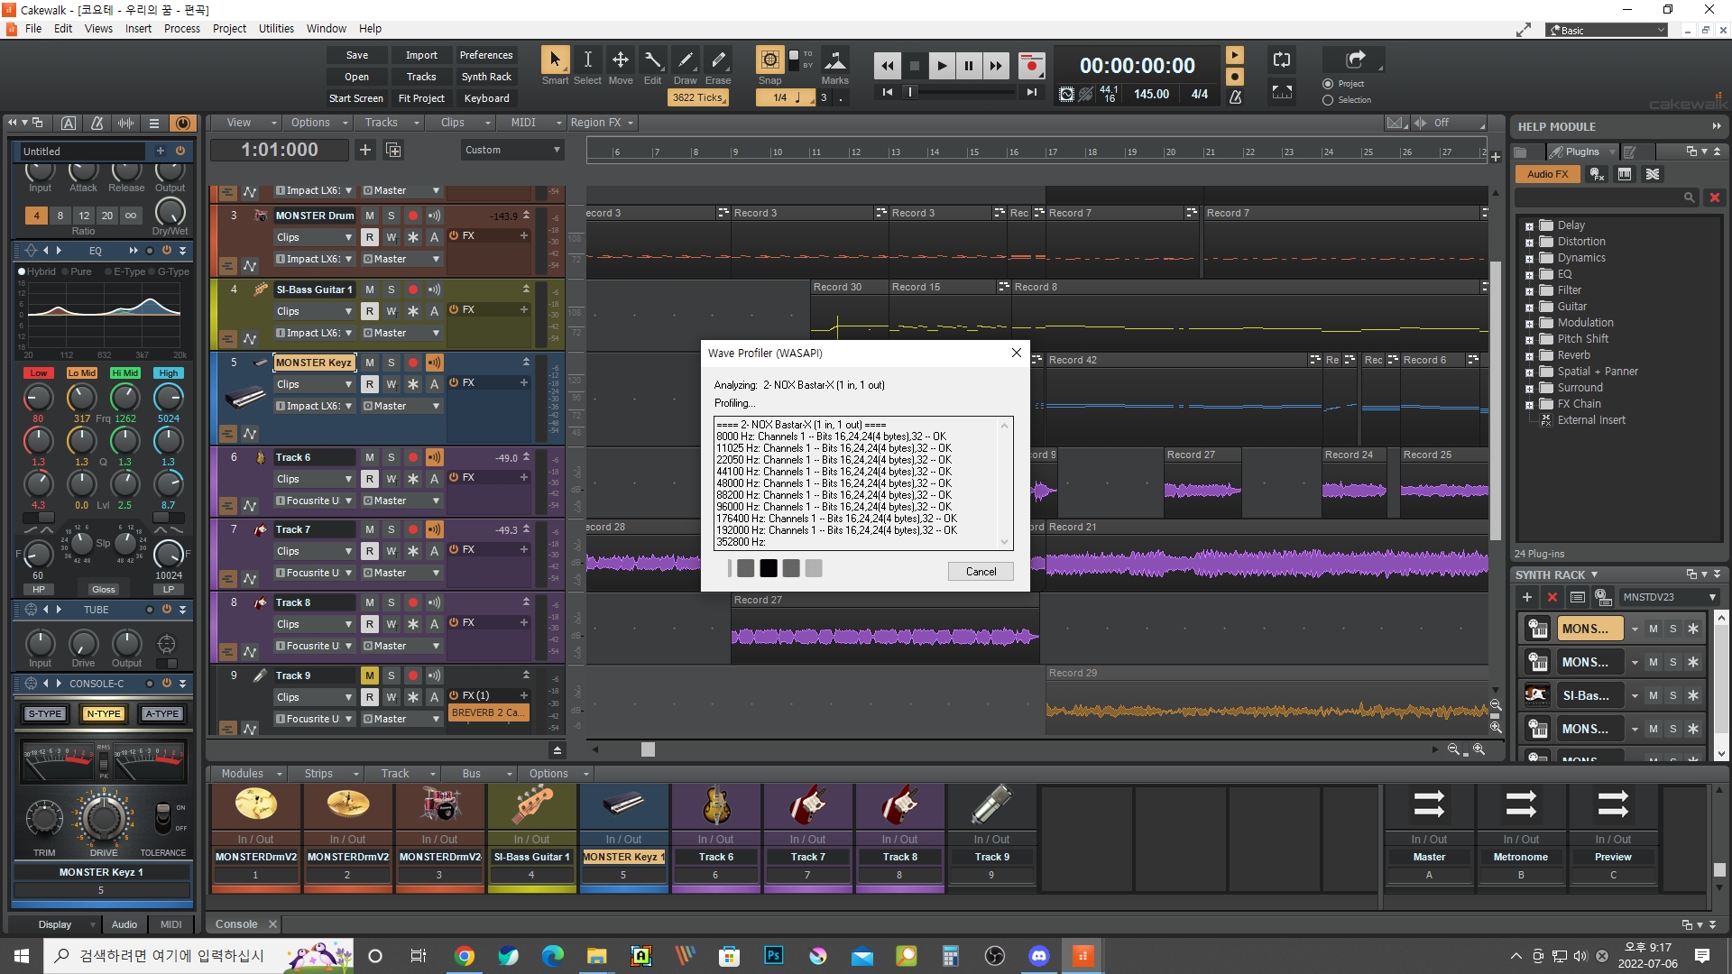Open the MIDI view menu
This screenshot has height=974, width=1732.
535,123
